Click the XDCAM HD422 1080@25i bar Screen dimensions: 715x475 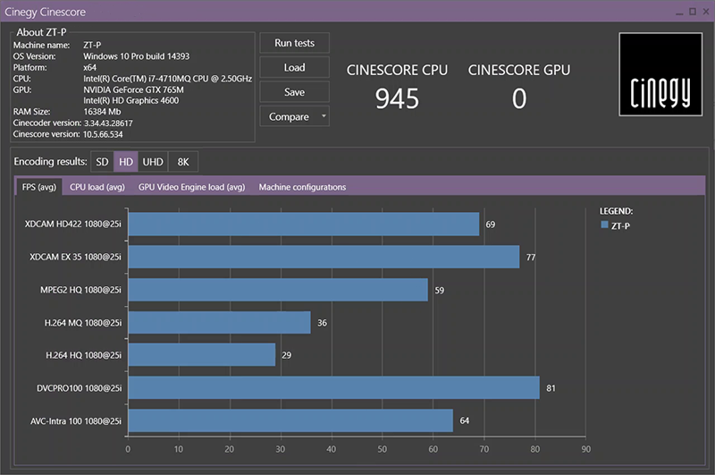[304, 224]
